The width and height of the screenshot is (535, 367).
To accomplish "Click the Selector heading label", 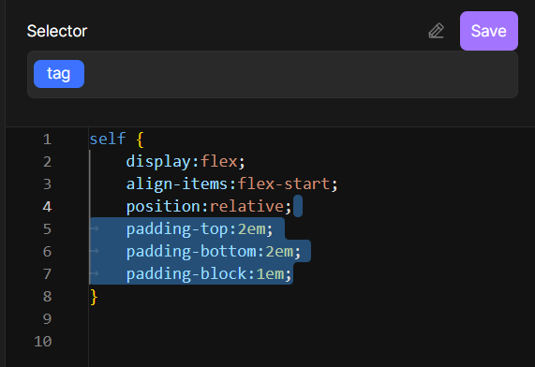I will 57,31.
